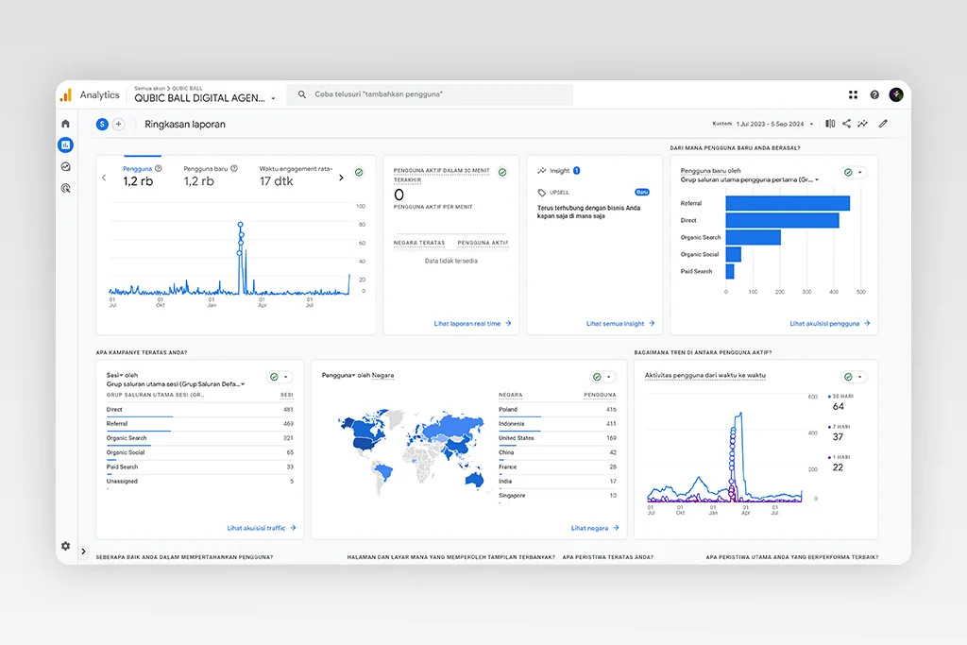Toggle the check status on Pengguna card

point(359,173)
